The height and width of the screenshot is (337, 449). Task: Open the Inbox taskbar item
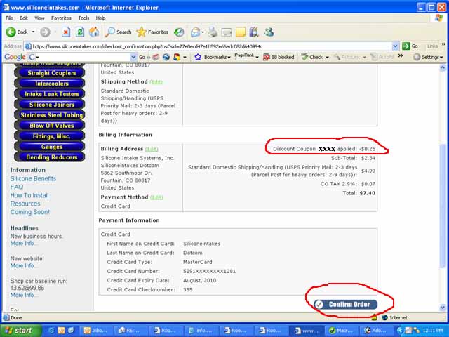(95, 331)
